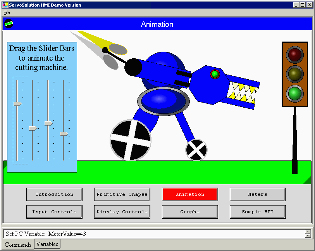Screen dimensions: 315x251
Task: Switch to the Variables tab
Action: (47, 244)
